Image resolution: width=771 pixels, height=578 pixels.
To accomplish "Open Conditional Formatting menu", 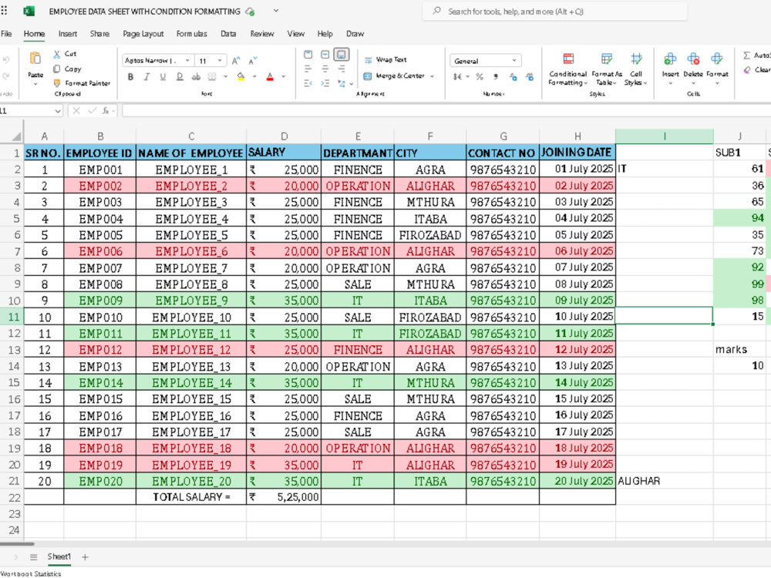I will pyautogui.click(x=567, y=69).
